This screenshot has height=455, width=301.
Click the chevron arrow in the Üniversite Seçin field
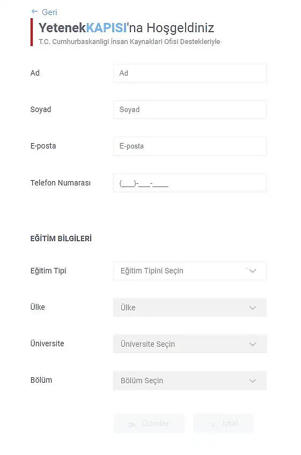tap(253, 344)
